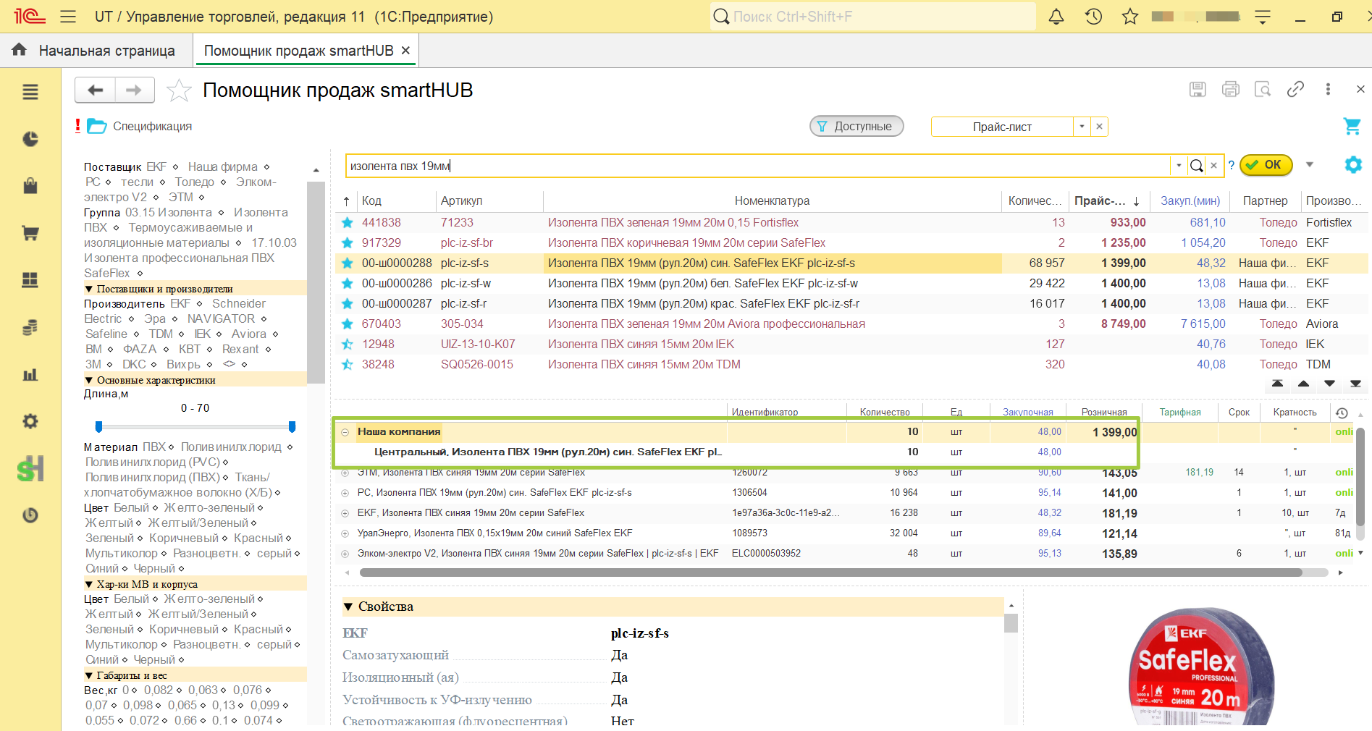This screenshot has width=1372, height=731.
Task: Collapse Наша компания supplier row
Action: click(x=345, y=432)
